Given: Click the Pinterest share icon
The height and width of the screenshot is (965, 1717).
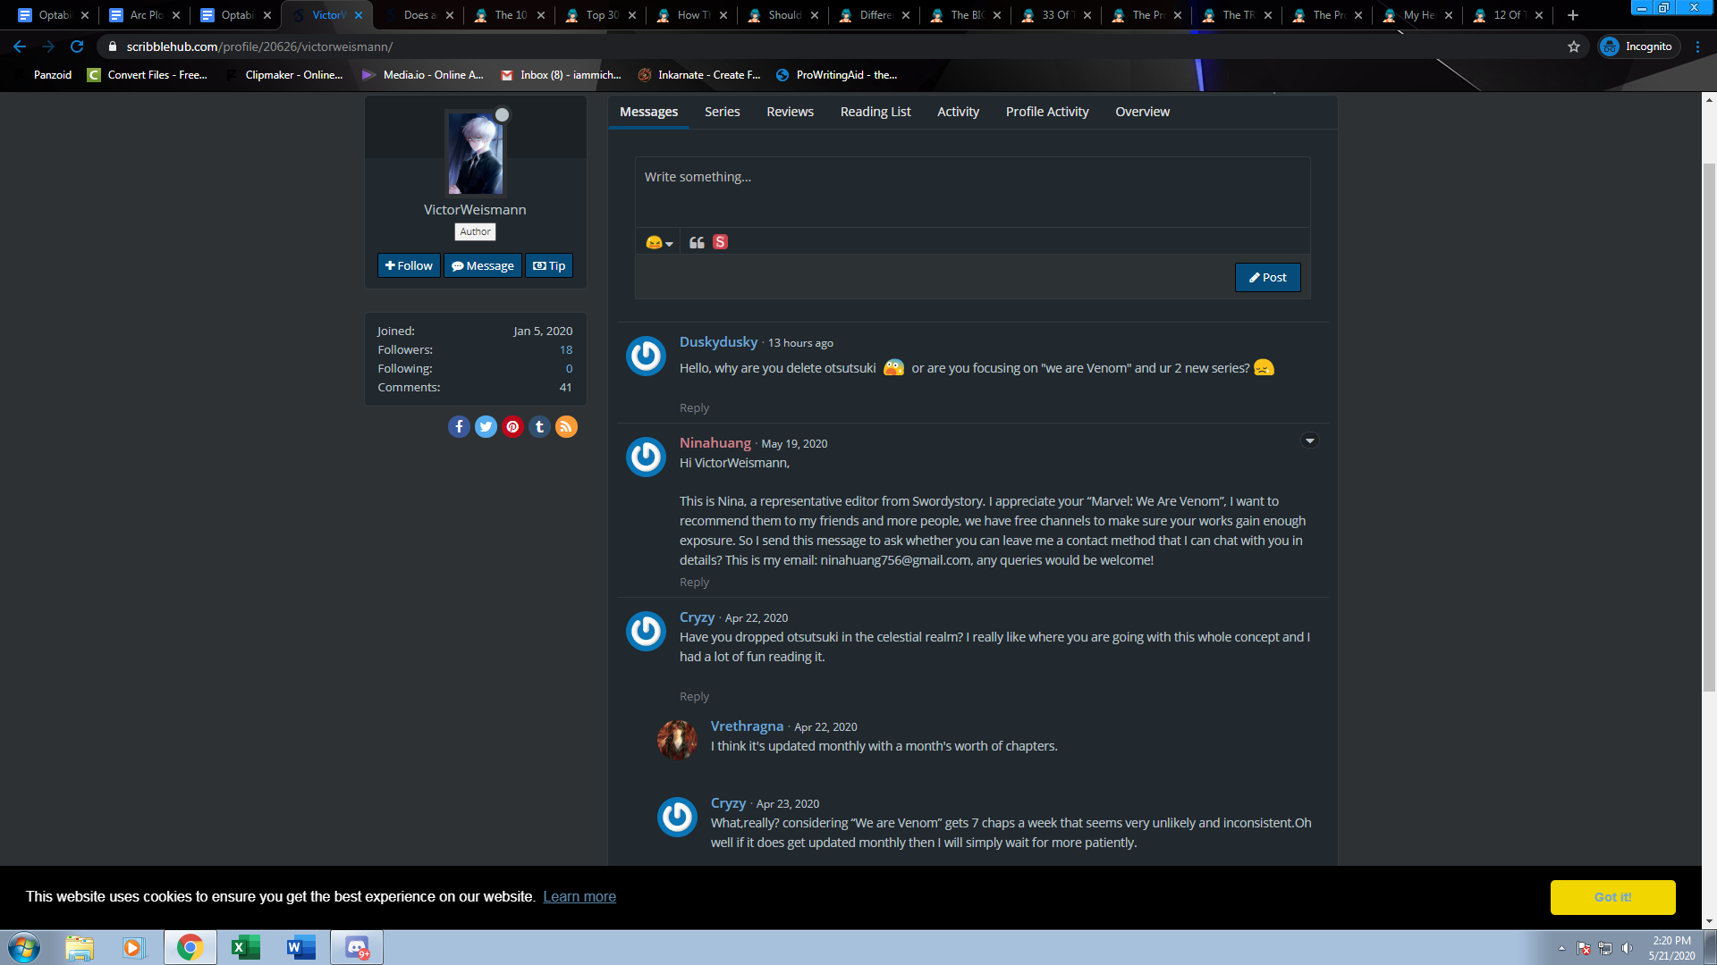Looking at the screenshot, I should coord(512,427).
